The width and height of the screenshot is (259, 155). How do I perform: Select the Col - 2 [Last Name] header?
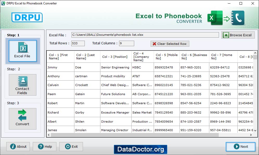[x=87, y=57]
